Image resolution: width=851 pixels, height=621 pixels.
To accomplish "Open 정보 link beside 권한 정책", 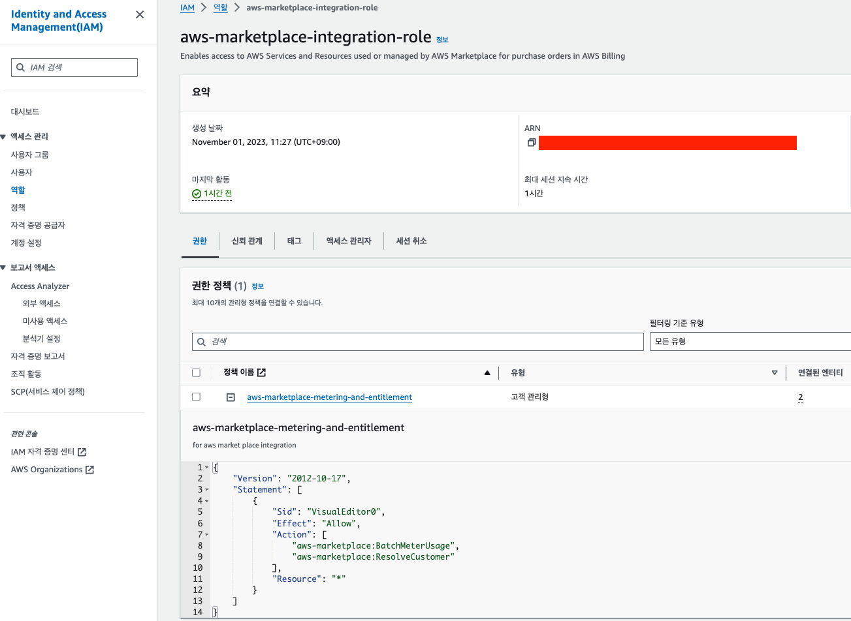I will tap(257, 286).
